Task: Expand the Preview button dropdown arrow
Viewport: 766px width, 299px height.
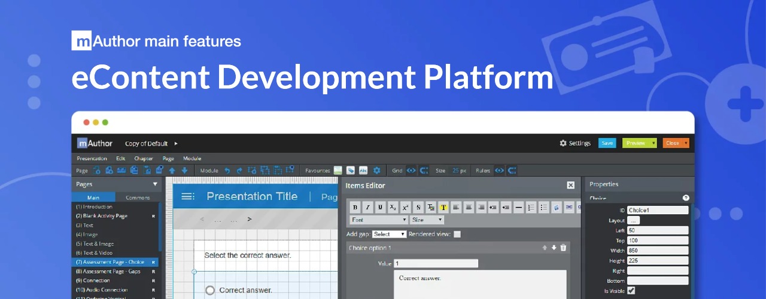Action: coord(654,143)
